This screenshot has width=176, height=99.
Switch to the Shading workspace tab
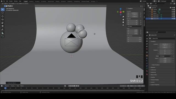[57, 1]
